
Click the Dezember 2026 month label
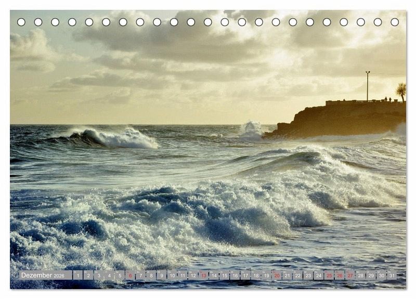[45, 275]
